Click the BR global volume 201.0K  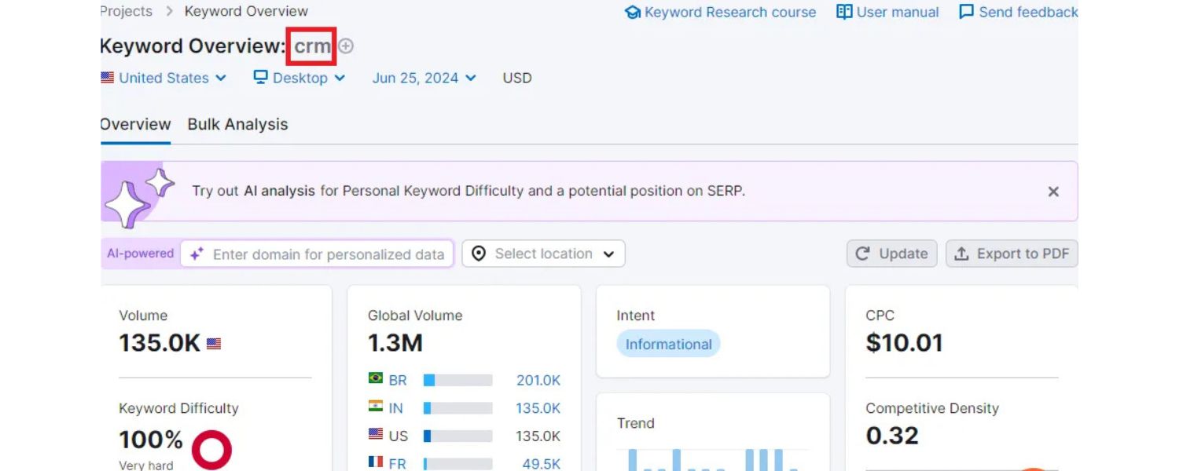coord(538,380)
